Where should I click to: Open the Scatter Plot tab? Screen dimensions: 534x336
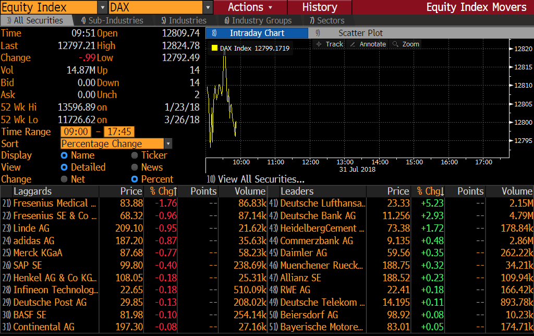[x=363, y=33]
